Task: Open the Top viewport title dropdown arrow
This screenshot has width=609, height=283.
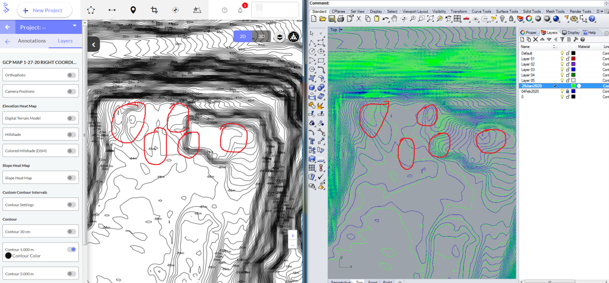Action: 341,30
